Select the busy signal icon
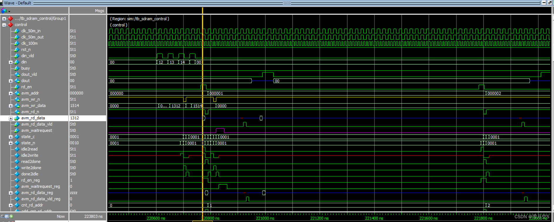 point(17,68)
